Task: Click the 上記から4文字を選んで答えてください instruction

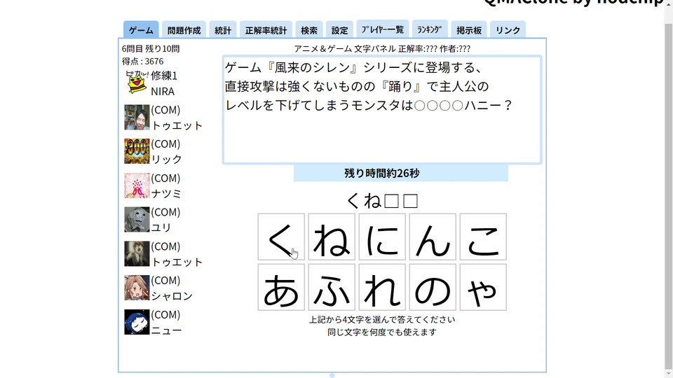Action: (x=382, y=320)
